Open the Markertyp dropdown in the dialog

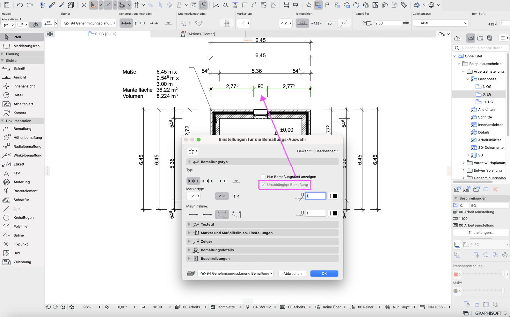click(x=193, y=196)
